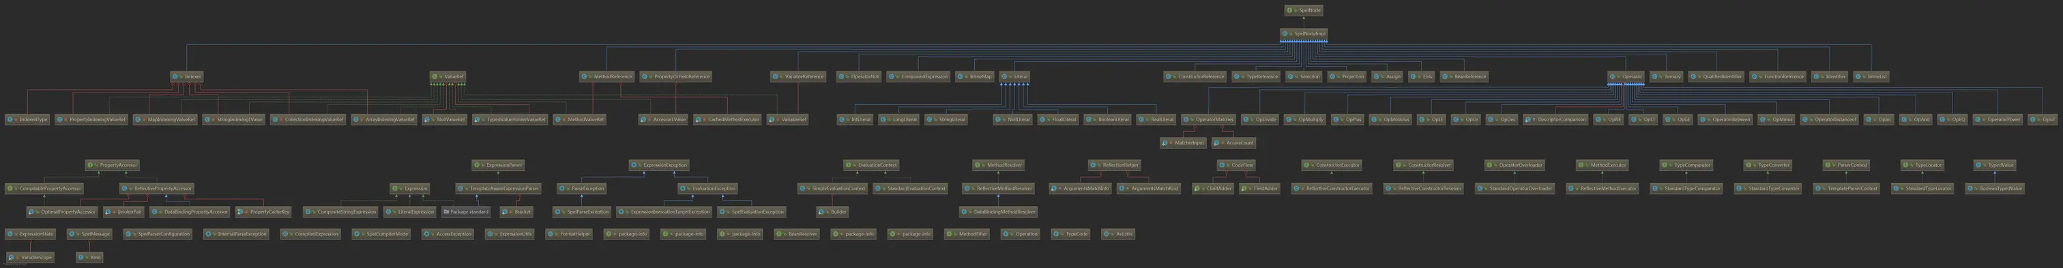Select the OperatorInstanceof class node
The image size is (2063, 268).
pyautogui.click(x=1829, y=120)
